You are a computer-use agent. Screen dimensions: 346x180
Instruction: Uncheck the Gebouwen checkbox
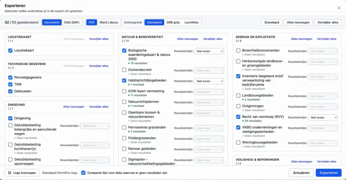[x=10, y=91]
